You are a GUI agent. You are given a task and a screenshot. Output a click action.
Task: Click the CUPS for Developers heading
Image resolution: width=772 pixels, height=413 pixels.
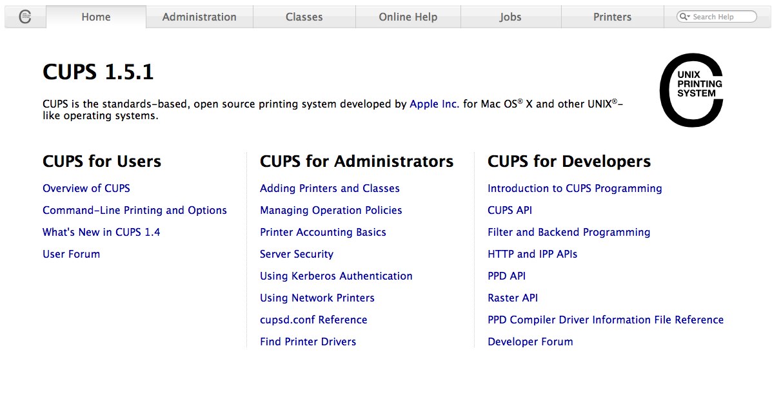569,161
